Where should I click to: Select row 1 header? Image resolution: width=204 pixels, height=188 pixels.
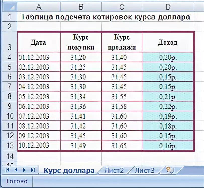click(x=10, y=17)
